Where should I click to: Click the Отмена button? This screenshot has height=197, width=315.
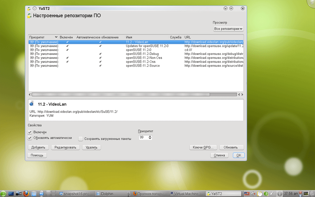click(x=219, y=155)
